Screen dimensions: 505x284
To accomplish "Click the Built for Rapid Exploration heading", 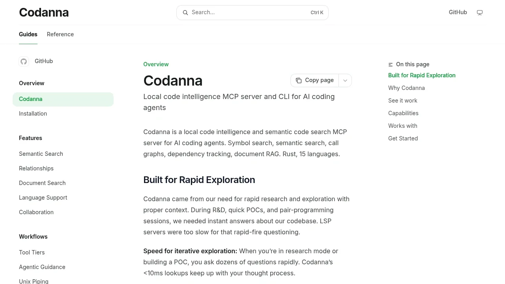I will (199, 180).
